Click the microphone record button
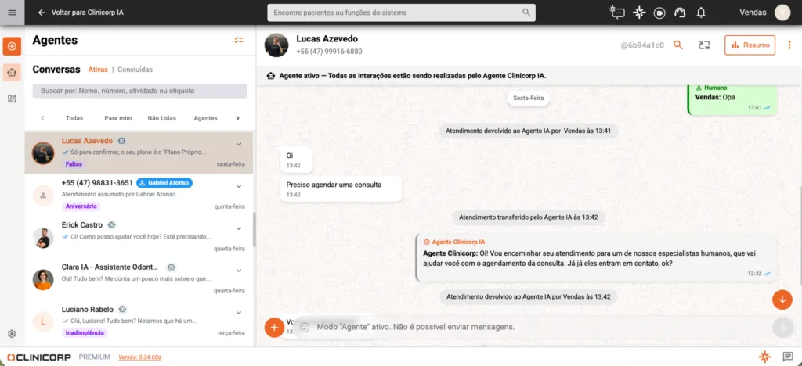This screenshot has width=802, height=366. (782, 327)
